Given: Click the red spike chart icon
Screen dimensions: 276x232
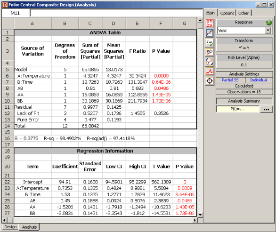Looking at the screenshot, I should pyautogui.click(x=210, y=71).
